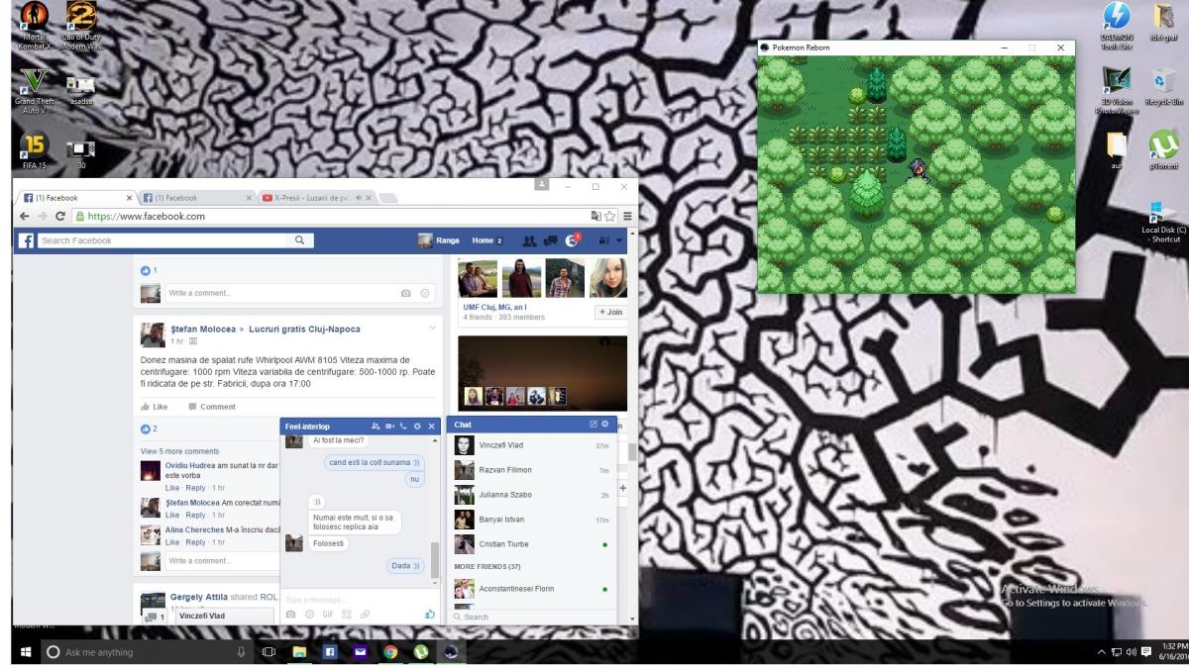Select the uTorrent desktop icon
1189x668 pixels.
click(1163, 150)
